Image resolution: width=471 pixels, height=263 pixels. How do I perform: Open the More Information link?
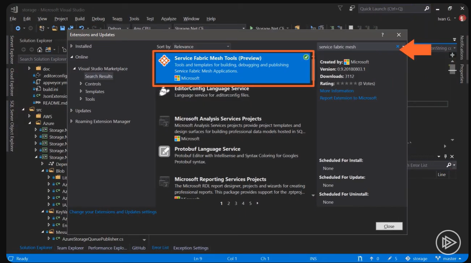point(336,91)
